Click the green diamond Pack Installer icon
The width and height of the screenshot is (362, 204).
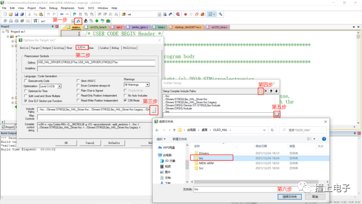[97, 21]
